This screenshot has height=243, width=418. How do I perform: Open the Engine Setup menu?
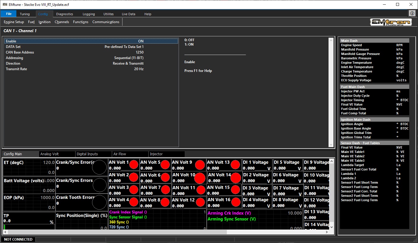click(14, 22)
